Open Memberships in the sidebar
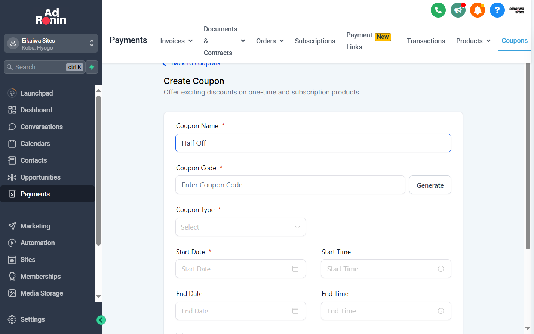This screenshot has height=334, width=534. point(47,277)
